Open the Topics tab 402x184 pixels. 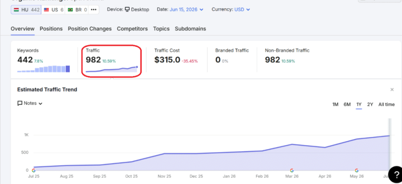coord(161,29)
